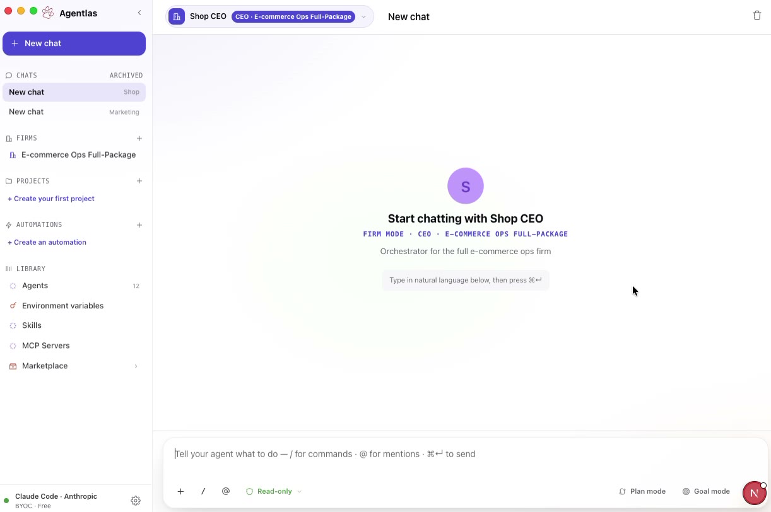Open Agents in the library
The image size is (771, 512).
pos(74,286)
